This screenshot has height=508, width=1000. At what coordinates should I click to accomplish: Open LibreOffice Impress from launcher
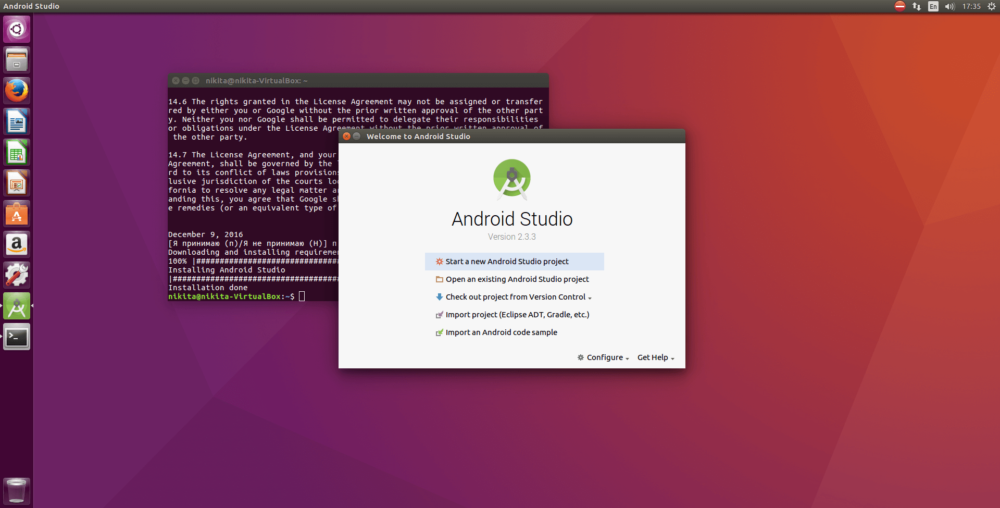coord(17,183)
